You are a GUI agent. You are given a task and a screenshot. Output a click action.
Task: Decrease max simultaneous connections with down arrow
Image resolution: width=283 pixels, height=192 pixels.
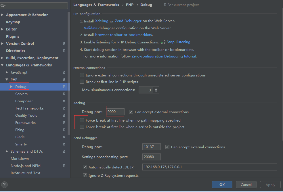[x=156, y=91]
